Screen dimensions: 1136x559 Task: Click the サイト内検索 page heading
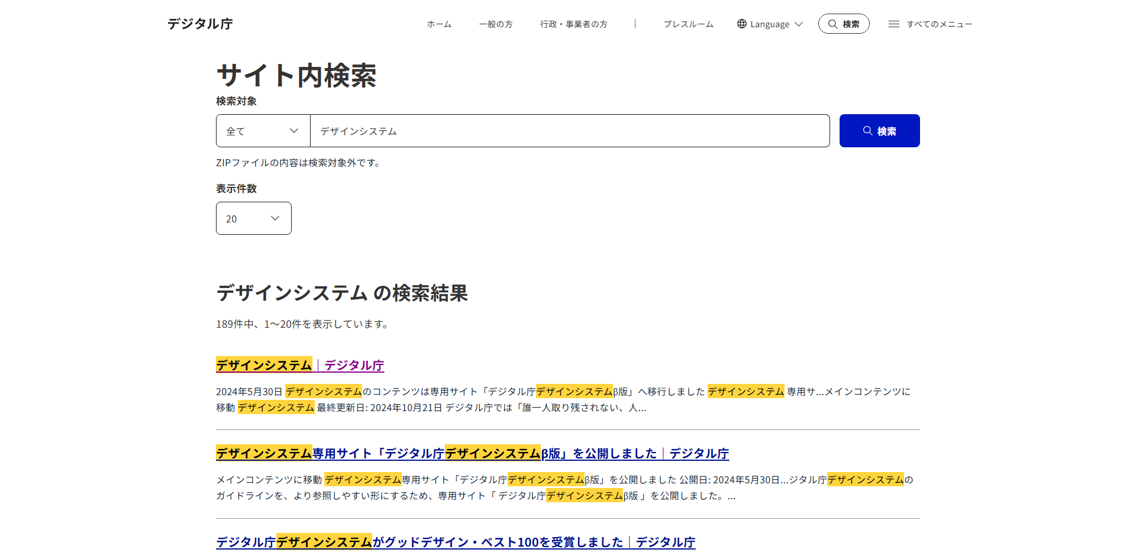click(296, 76)
